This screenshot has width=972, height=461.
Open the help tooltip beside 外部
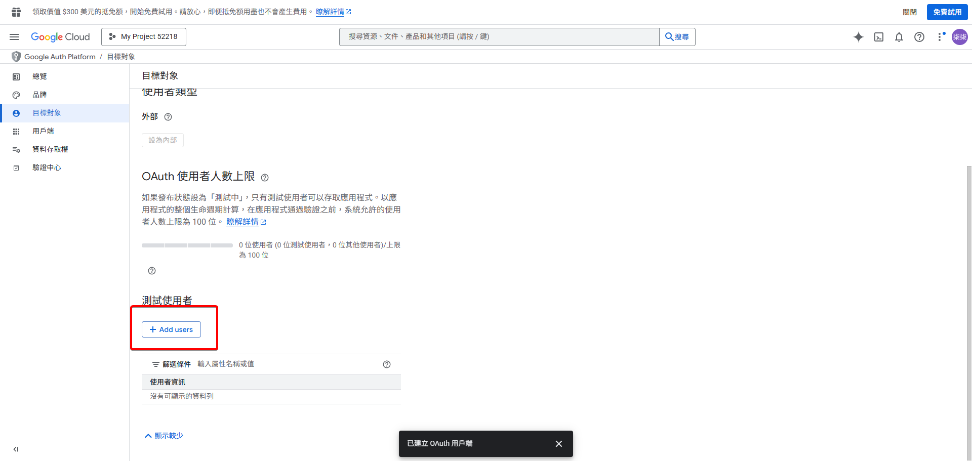[x=168, y=116]
